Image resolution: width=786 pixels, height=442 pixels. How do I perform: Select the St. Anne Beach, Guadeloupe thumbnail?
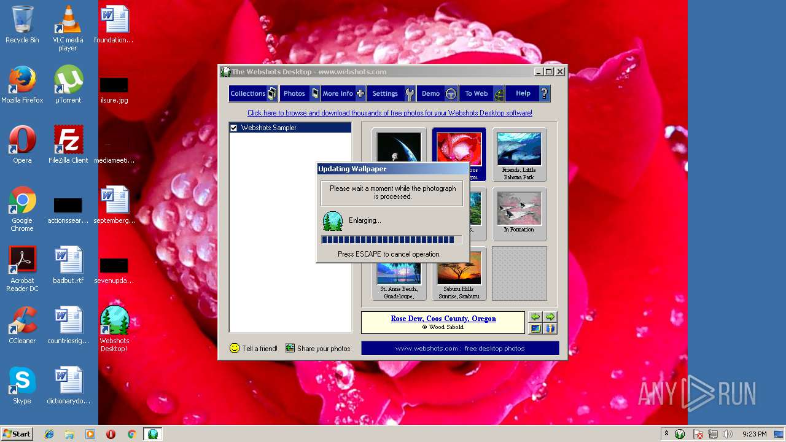[x=399, y=281]
